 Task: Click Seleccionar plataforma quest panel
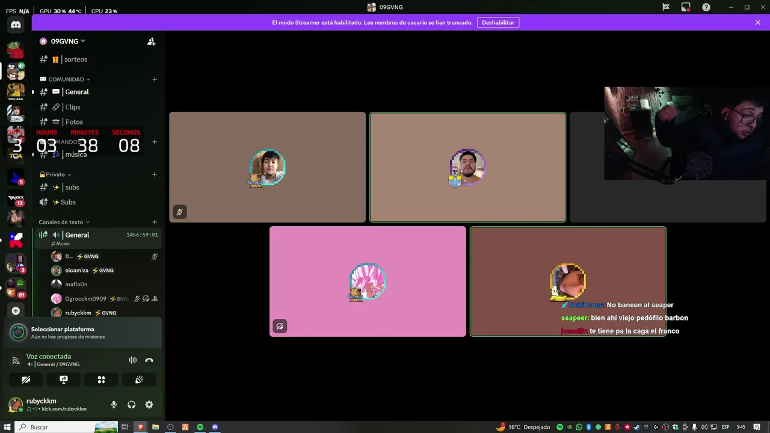click(82, 333)
